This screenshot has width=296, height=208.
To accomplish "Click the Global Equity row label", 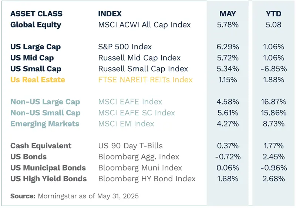I will pyautogui.click(x=36, y=25).
